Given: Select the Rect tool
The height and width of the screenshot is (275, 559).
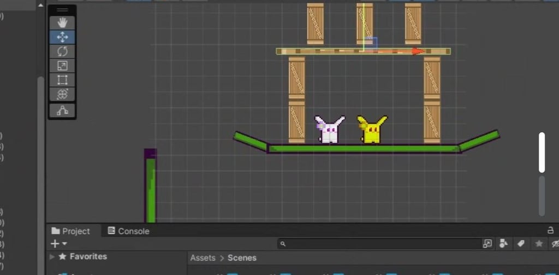Looking at the screenshot, I should click(x=62, y=80).
